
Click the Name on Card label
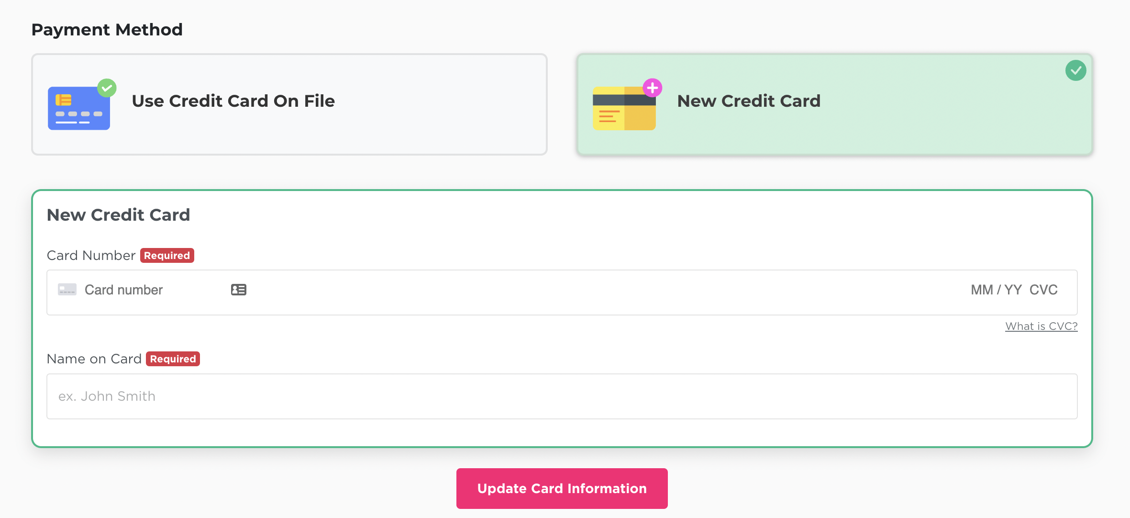pyautogui.click(x=94, y=359)
